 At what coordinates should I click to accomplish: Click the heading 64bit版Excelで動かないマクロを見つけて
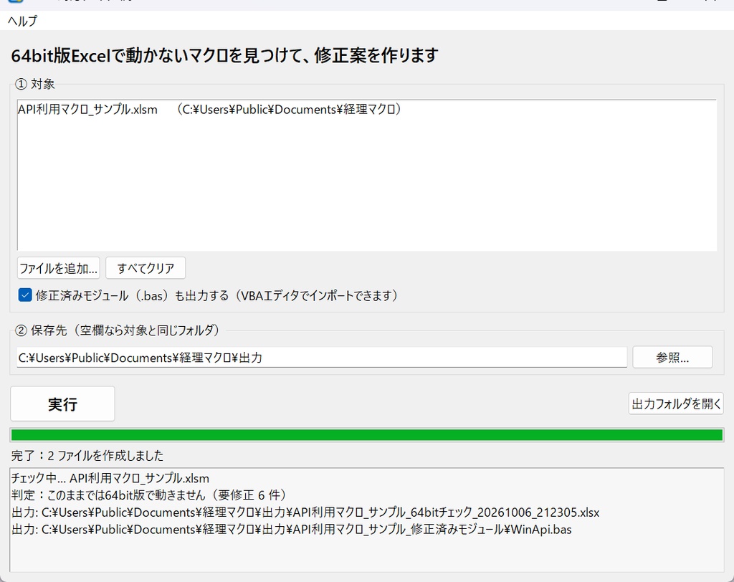tap(224, 55)
